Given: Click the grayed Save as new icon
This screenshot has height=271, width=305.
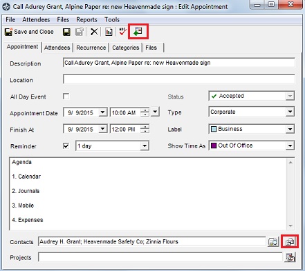Looking at the screenshot, I should (x=80, y=32).
